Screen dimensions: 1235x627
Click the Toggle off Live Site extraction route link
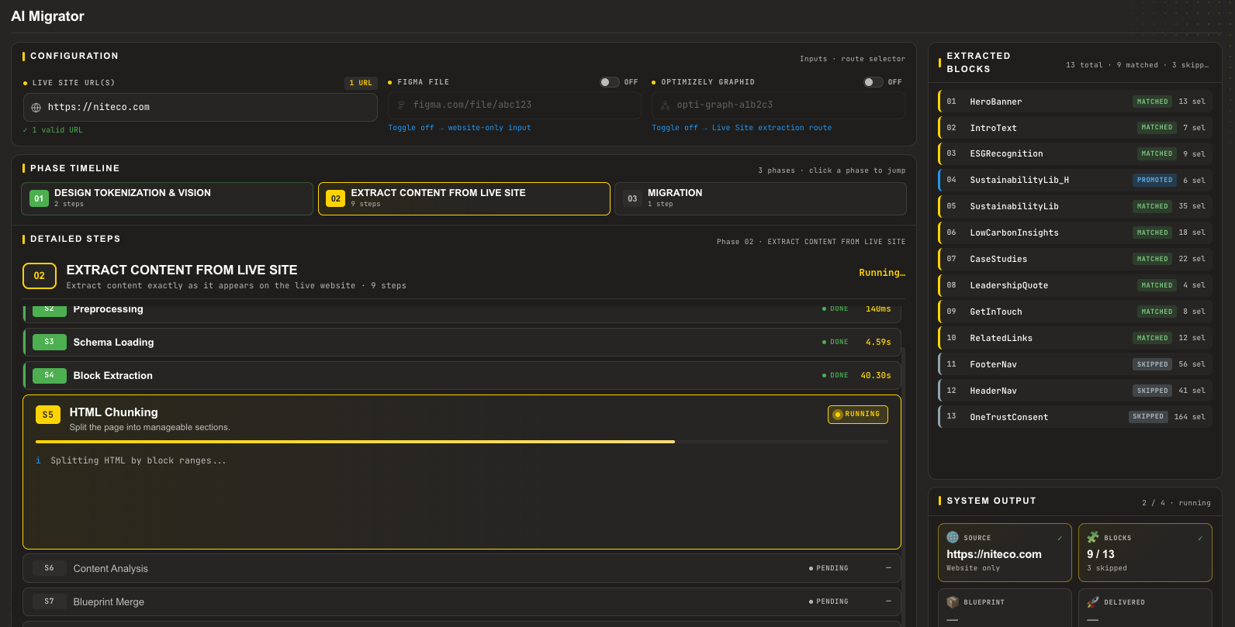[742, 128]
